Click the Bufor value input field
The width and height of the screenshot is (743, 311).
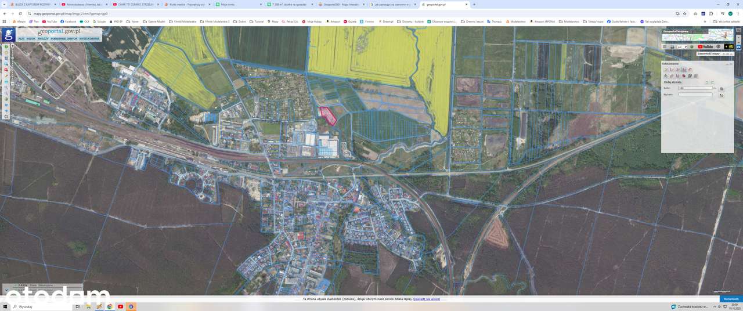695,88
